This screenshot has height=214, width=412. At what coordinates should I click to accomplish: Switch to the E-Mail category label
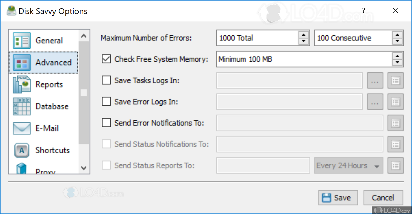tap(47, 128)
